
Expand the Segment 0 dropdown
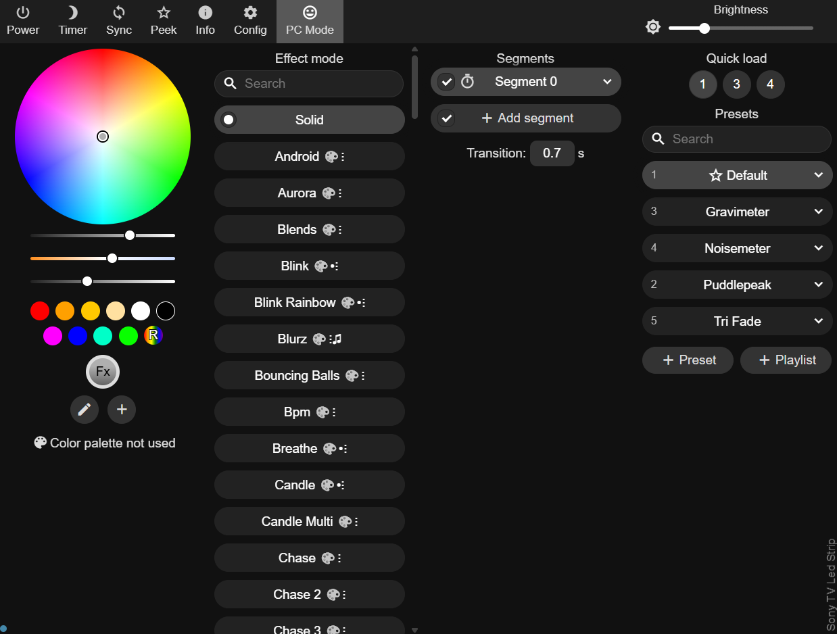point(606,81)
